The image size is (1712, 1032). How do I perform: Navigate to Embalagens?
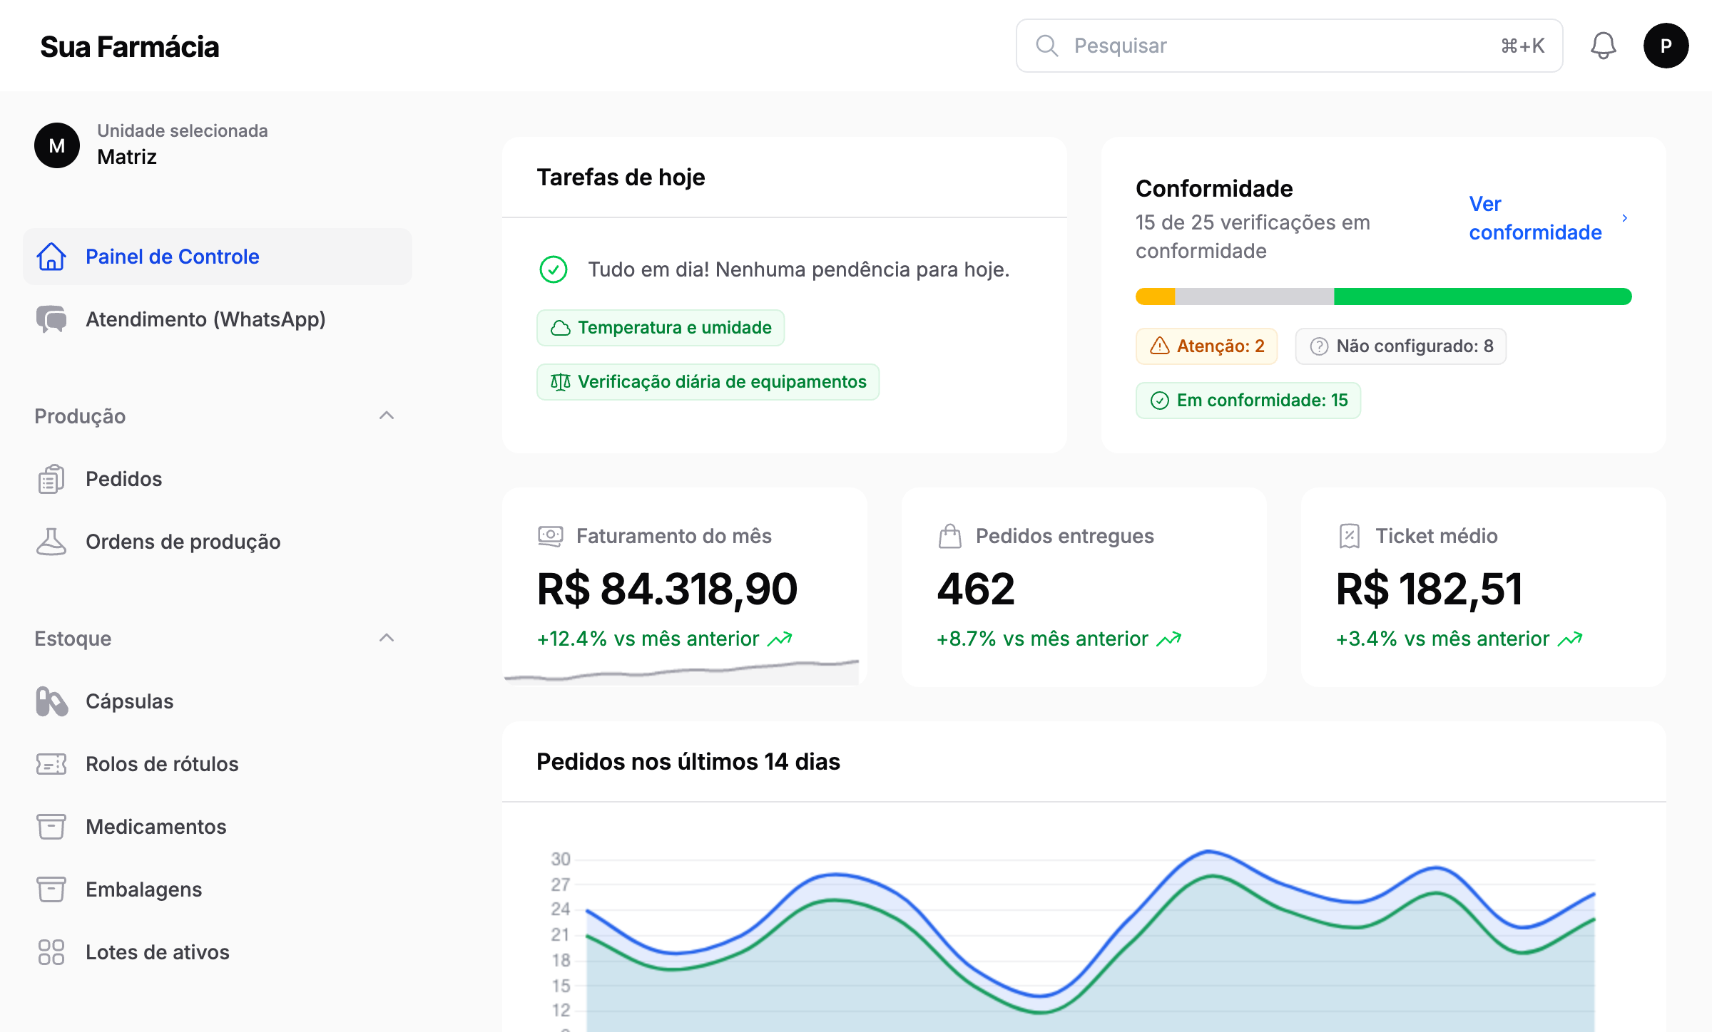[218, 889]
